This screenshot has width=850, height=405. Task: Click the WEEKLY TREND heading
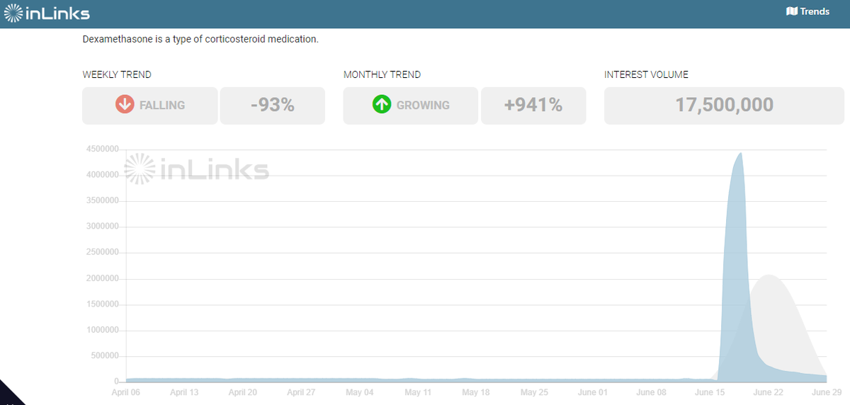117,74
